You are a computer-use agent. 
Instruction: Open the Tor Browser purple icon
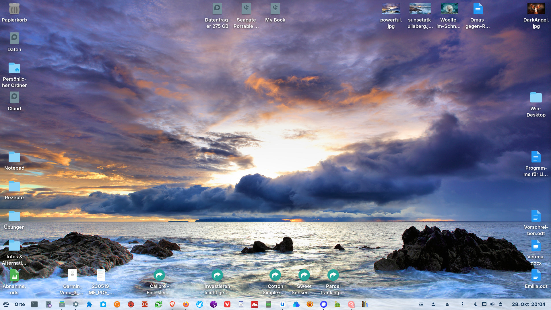pyautogui.click(x=214, y=304)
